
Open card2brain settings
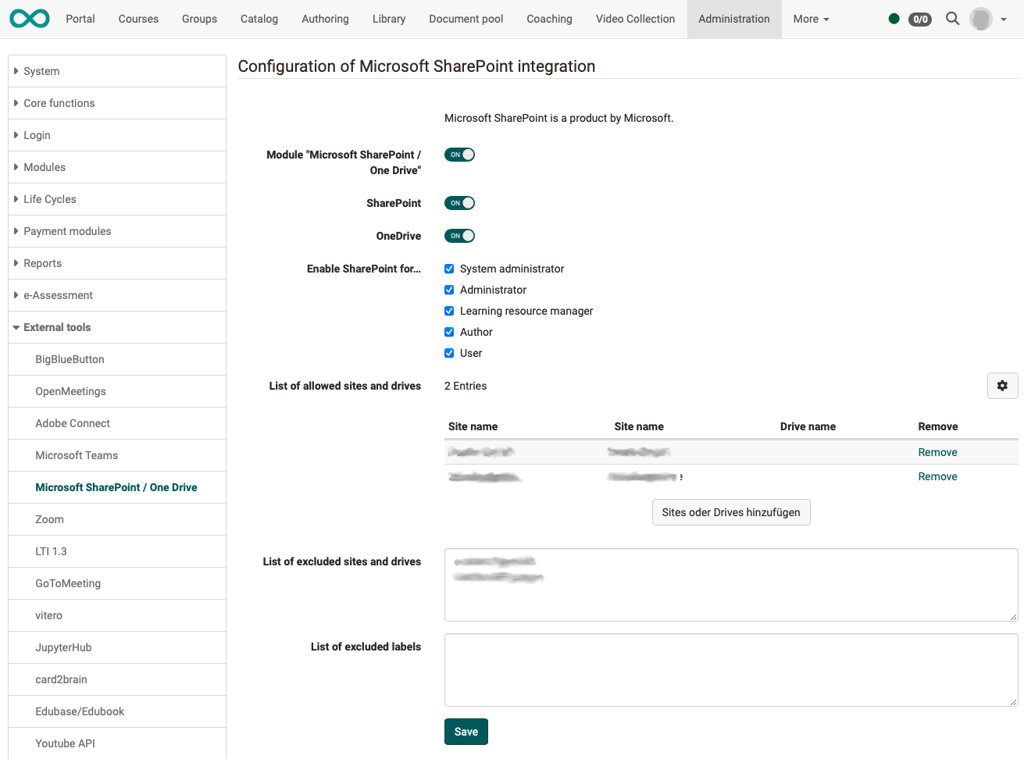(117, 679)
